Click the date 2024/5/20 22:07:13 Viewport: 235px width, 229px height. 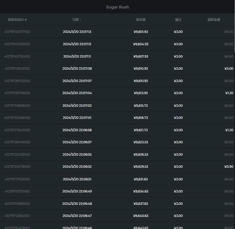(x=77, y=32)
